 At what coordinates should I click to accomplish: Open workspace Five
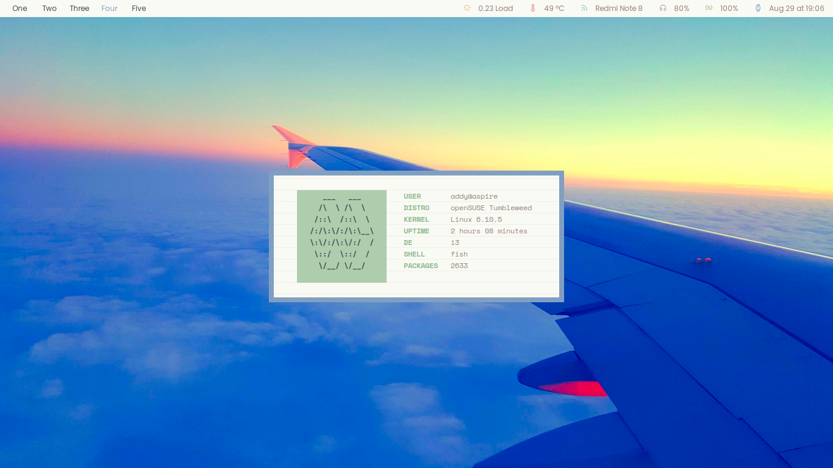click(x=138, y=9)
